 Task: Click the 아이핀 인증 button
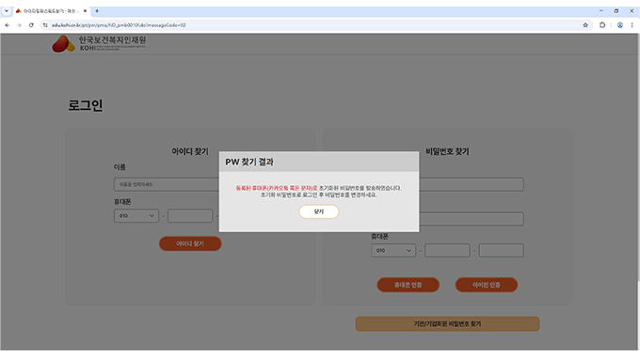(487, 285)
